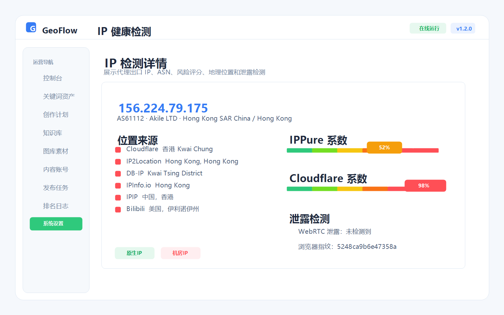Select 排名日志 navigation item

[x=56, y=206]
